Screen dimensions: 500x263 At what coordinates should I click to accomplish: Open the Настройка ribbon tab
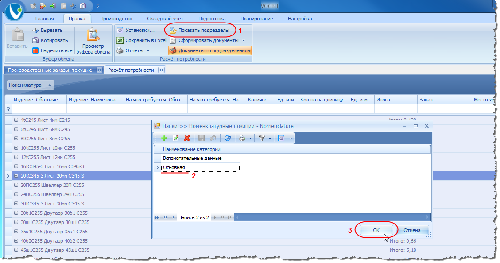(300, 19)
